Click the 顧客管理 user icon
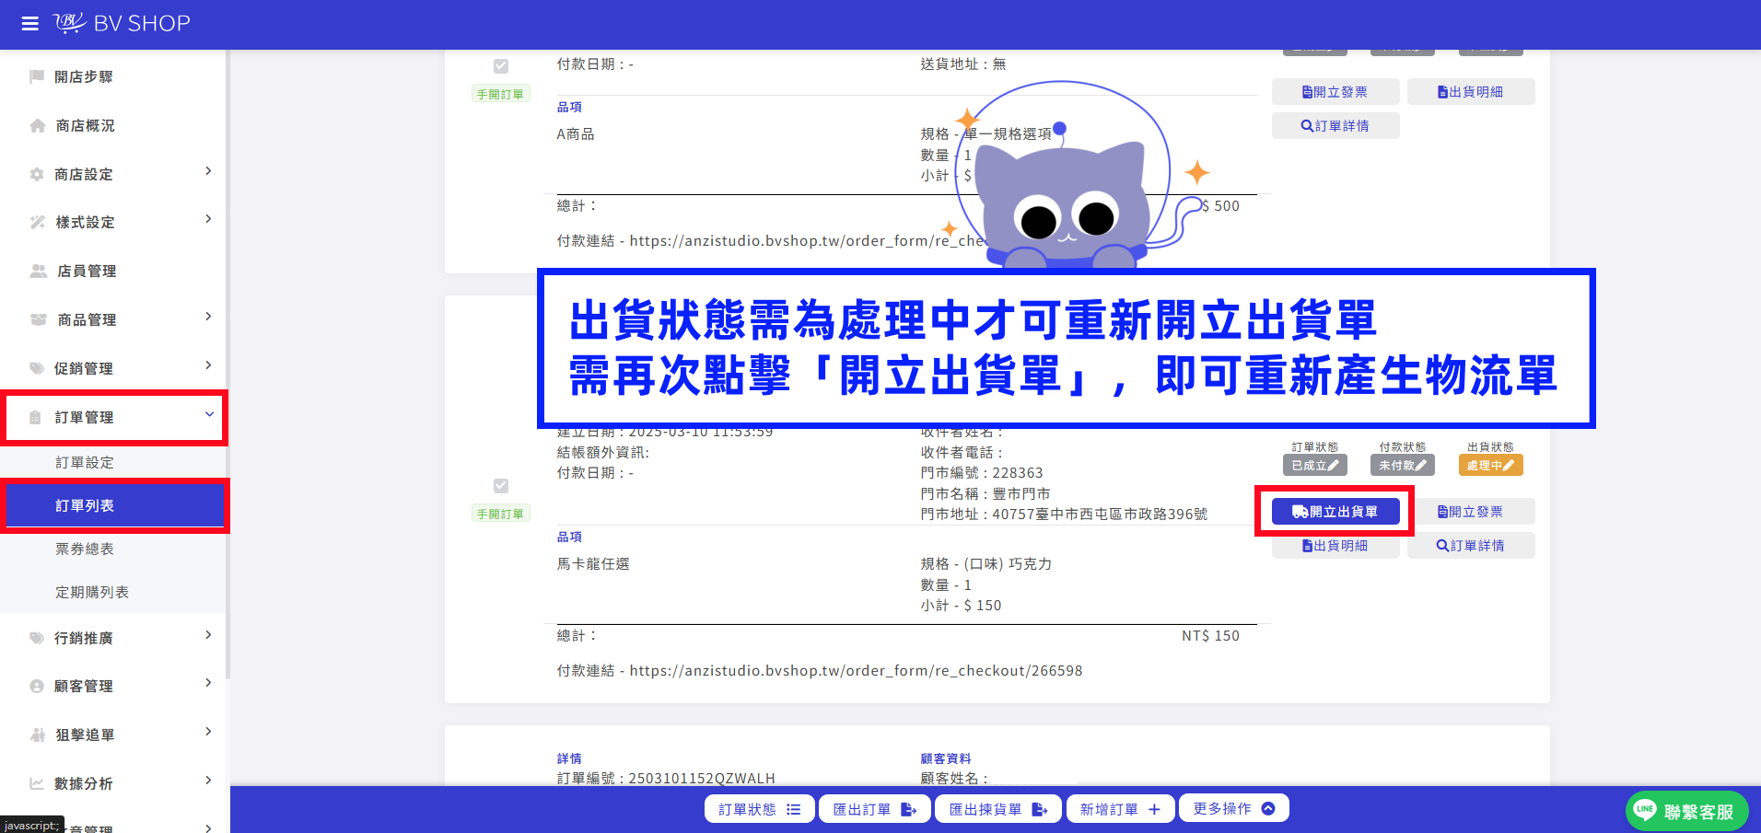Screen dimensions: 1761x833 [x=37, y=686]
